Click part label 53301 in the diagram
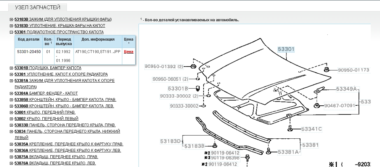Image resolution: width=380 pixels, height=167 pixels. pos(286,49)
